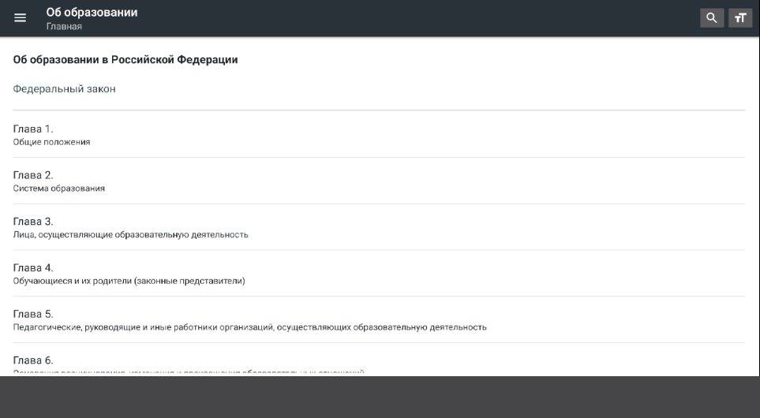Open the hamburger navigation menu
Viewport: 760px width, 418px height.
20,18
